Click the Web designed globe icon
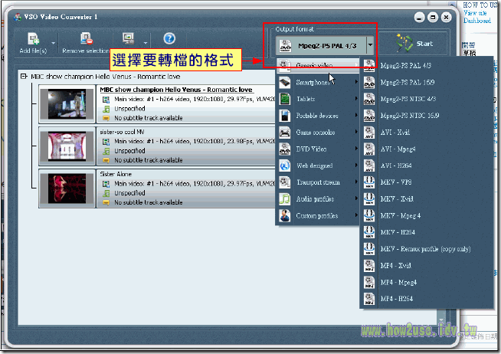501x354 pixels. coord(285,166)
